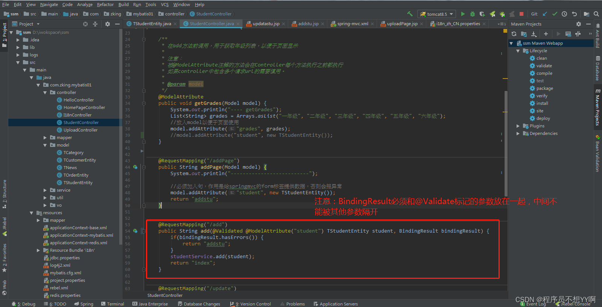Commit changes with the green Git checkmark
602x307 pixels.
(555, 14)
